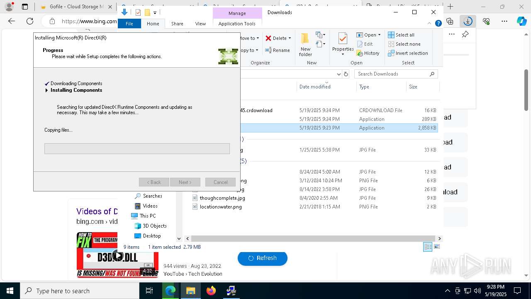This screenshot has width=531, height=299.
Task: Click the Explorer horizontal scrollbar
Action: [313, 238]
